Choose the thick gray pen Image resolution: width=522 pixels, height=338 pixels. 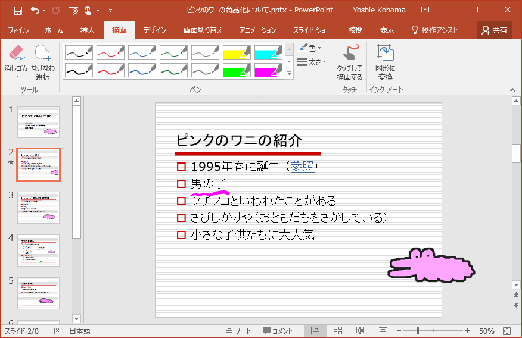tap(206, 70)
